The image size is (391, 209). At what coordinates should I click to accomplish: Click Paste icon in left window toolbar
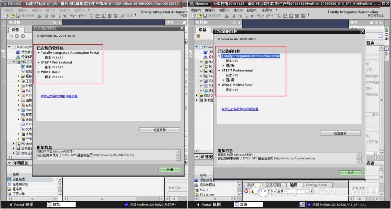click(59, 16)
